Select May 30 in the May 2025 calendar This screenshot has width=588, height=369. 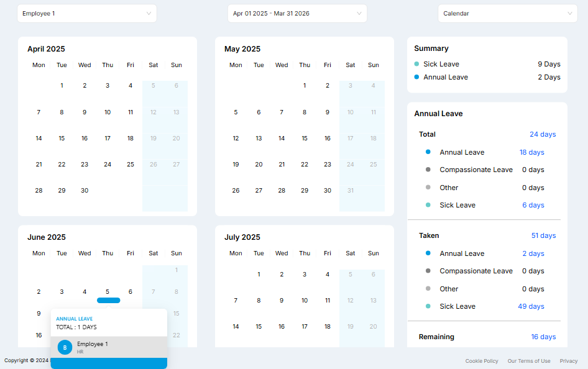pos(328,191)
